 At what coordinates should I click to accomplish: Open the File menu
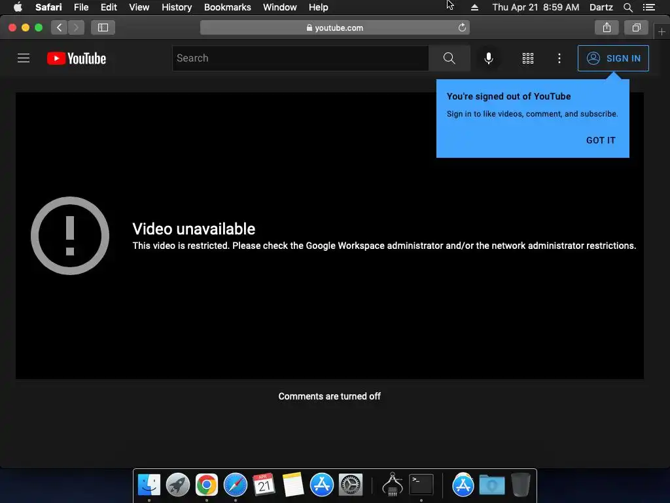point(81,7)
